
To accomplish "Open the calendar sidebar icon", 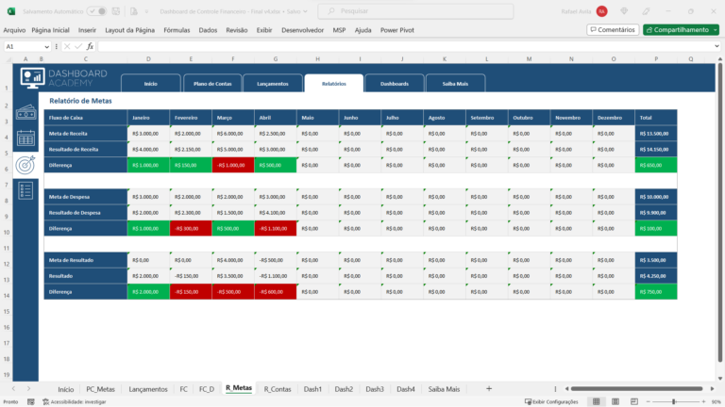I will click(25, 138).
